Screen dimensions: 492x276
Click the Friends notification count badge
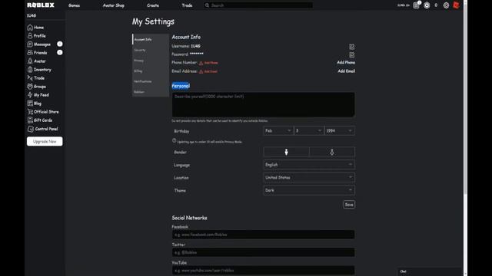[x=60, y=53]
